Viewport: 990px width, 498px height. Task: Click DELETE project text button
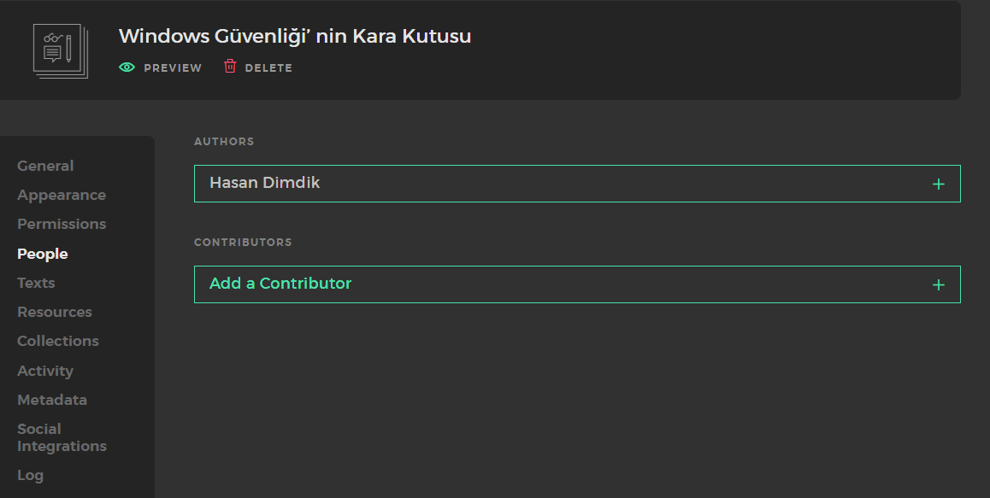(268, 67)
